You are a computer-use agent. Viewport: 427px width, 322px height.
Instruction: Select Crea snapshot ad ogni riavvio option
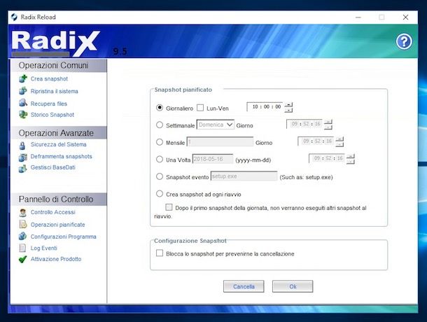click(x=160, y=194)
